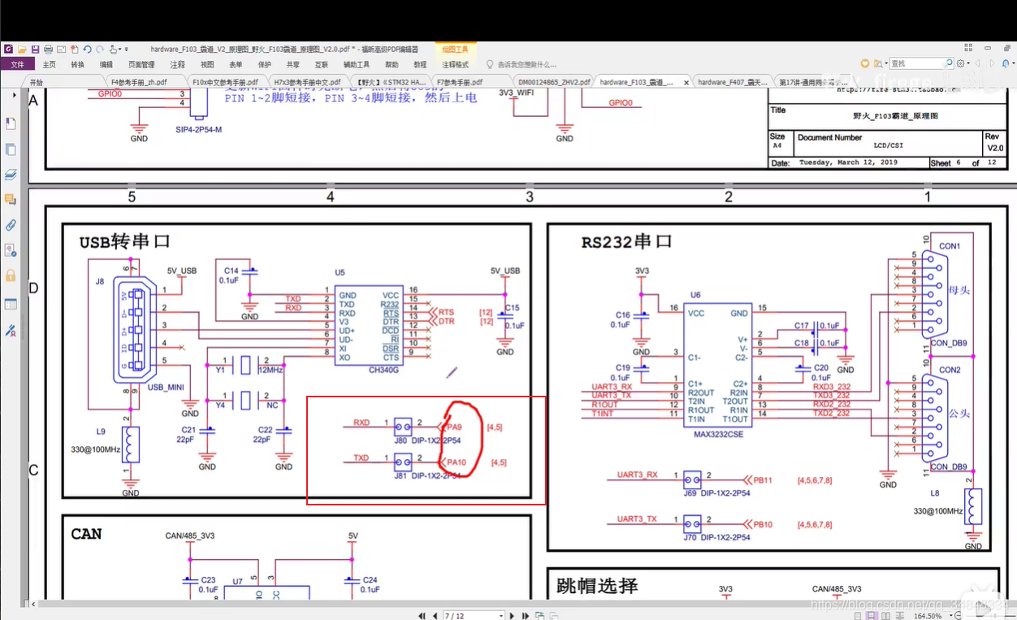Open the 互联 ribbon tab

[x=322, y=65]
